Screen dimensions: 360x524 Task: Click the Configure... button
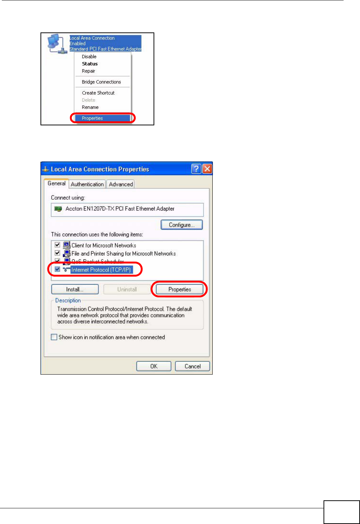182,225
